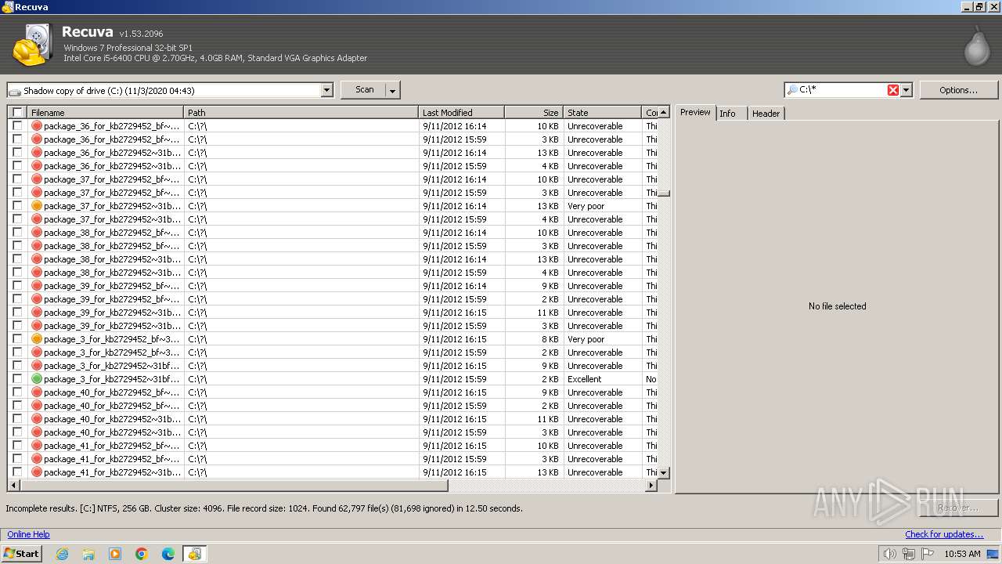This screenshot has width=1002, height=564.
Task: Click the vertical scrollbar thumb of the list
Action: click(x=664, y=193)
